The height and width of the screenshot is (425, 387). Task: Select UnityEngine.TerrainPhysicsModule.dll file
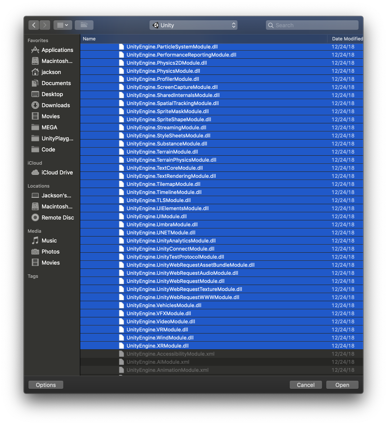coord(222,160)
